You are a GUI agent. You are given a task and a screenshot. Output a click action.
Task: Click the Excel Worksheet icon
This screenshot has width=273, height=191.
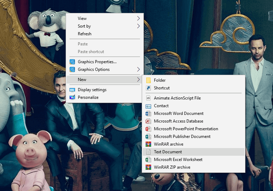coord(148,160)
